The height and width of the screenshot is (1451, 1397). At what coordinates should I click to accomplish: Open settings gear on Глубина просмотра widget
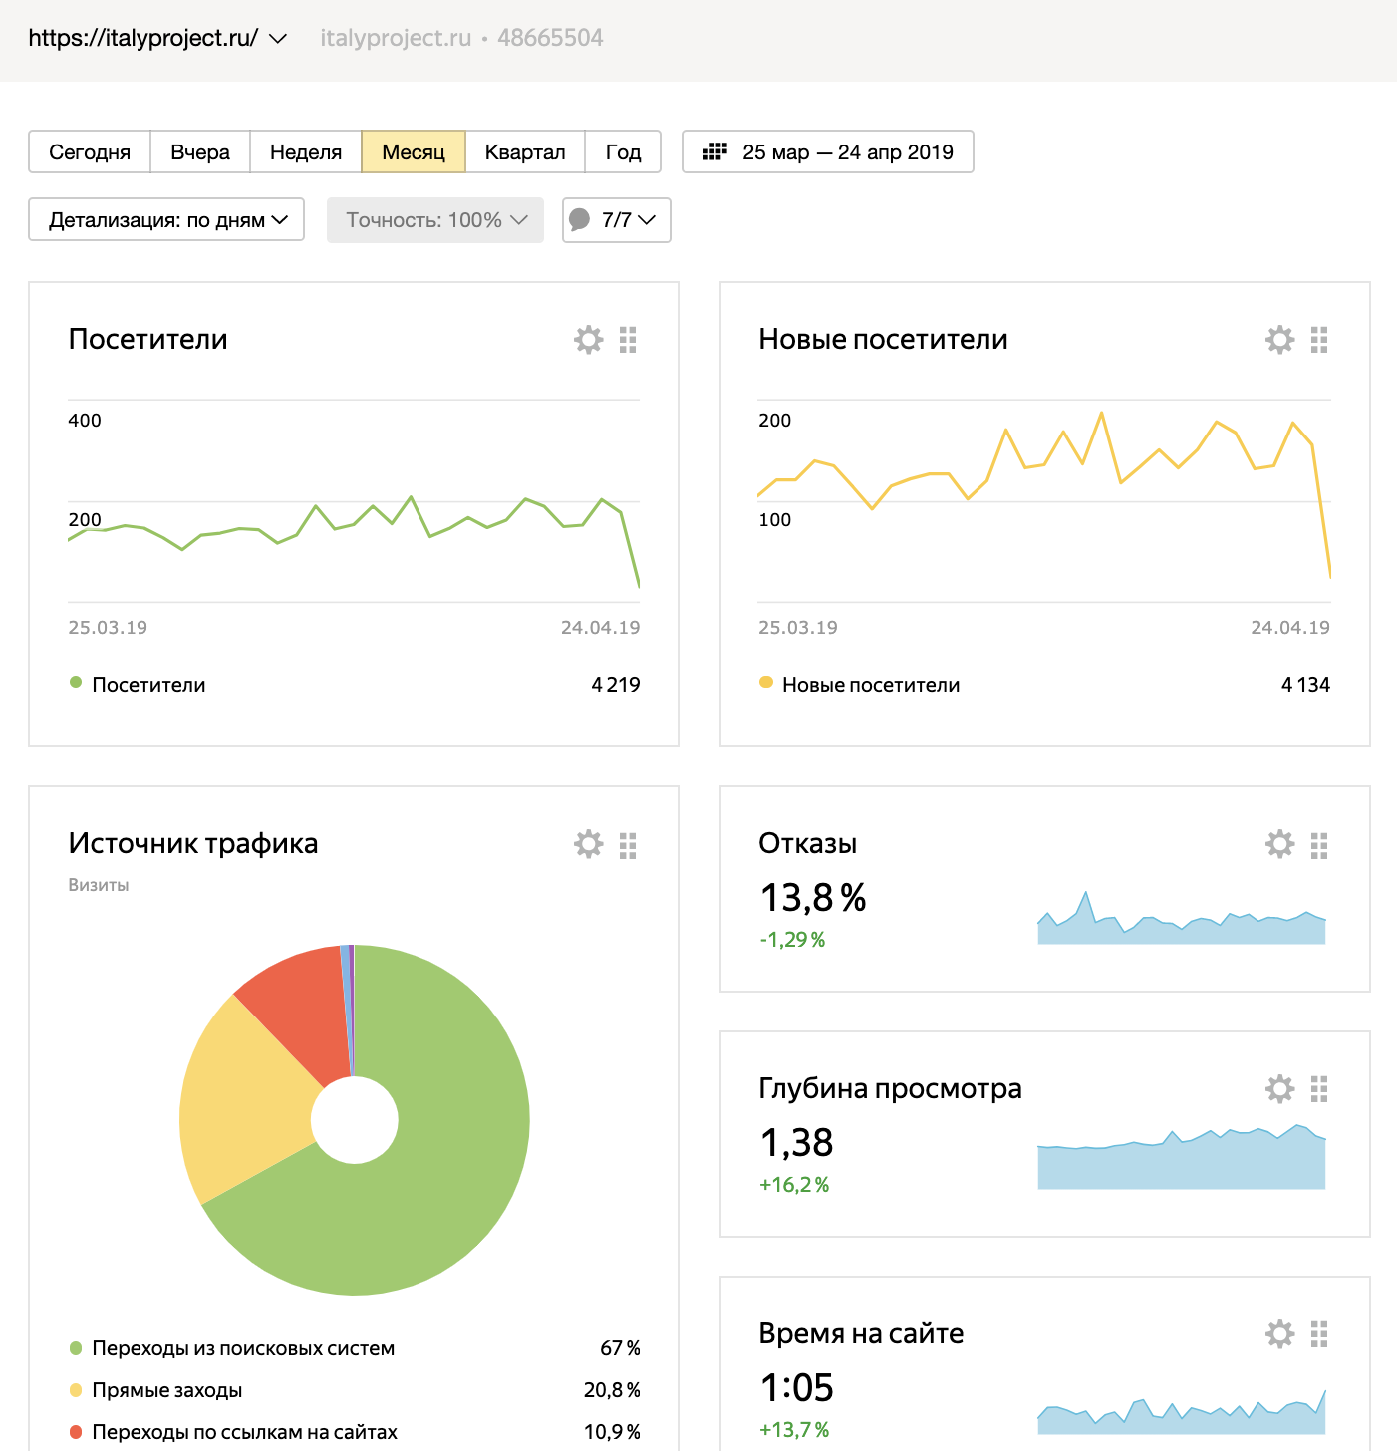point(1279,1089)
